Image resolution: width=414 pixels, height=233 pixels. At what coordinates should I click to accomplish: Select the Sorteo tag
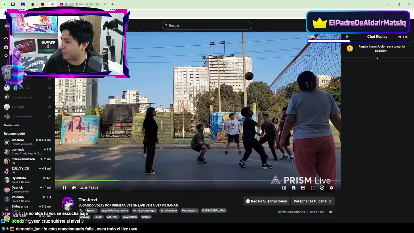tap(146, 217)
